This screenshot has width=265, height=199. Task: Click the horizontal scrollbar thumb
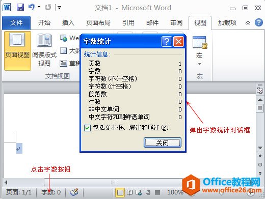tap(113, 183)
